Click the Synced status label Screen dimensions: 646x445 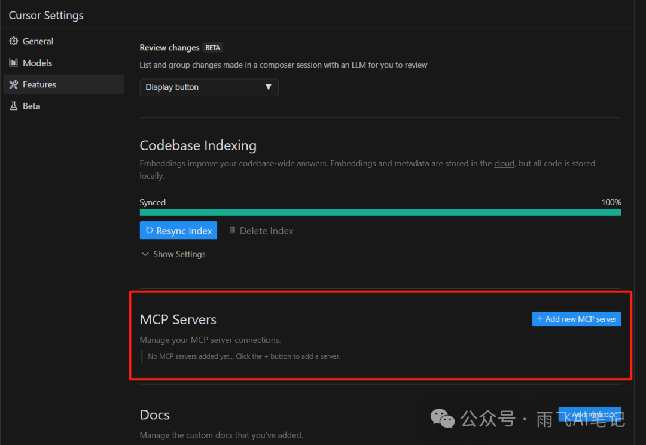coord(153,202)
